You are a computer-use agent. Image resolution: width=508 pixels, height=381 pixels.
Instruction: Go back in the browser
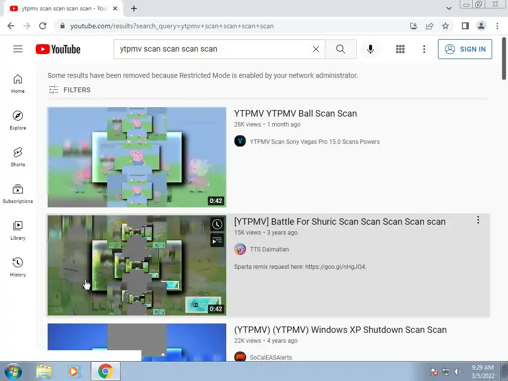(11, 26)
